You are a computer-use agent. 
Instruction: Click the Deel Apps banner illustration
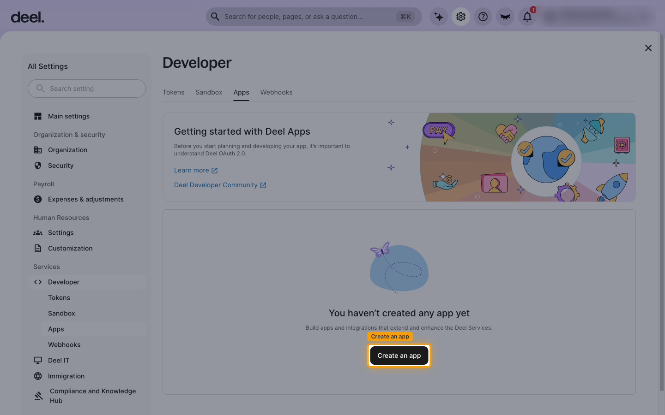tap(528, 157)
